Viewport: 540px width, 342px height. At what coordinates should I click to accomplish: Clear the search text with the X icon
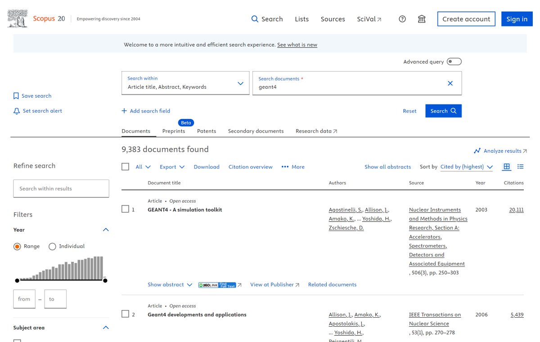click(x=450, y=83)
